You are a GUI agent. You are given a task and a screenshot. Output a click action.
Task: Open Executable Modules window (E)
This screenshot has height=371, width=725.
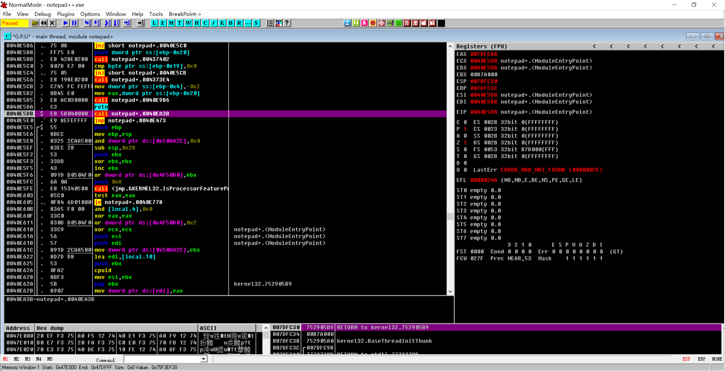coord(162,23)
